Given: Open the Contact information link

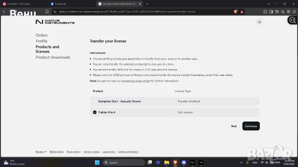Looking at the screenshot, I should [128, 152].
